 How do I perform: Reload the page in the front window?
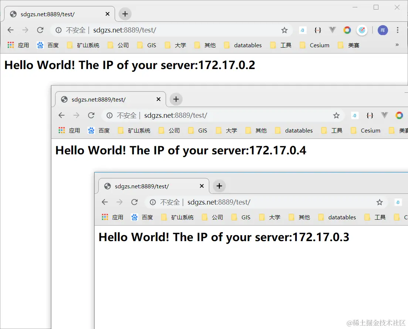(x=134, y=202)
